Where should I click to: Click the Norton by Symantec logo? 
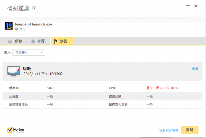click(15, 130)
